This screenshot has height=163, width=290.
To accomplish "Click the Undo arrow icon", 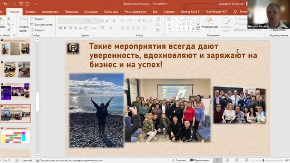I will point(5,4).
